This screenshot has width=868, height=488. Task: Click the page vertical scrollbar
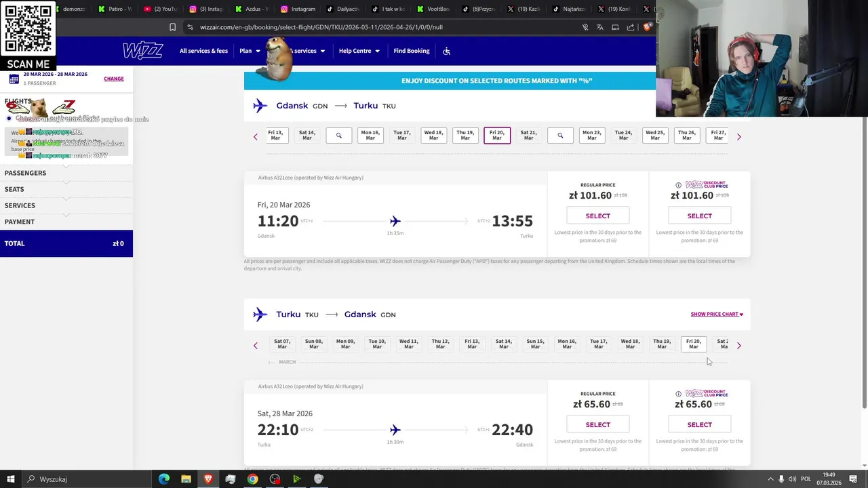tap(864, 262)
